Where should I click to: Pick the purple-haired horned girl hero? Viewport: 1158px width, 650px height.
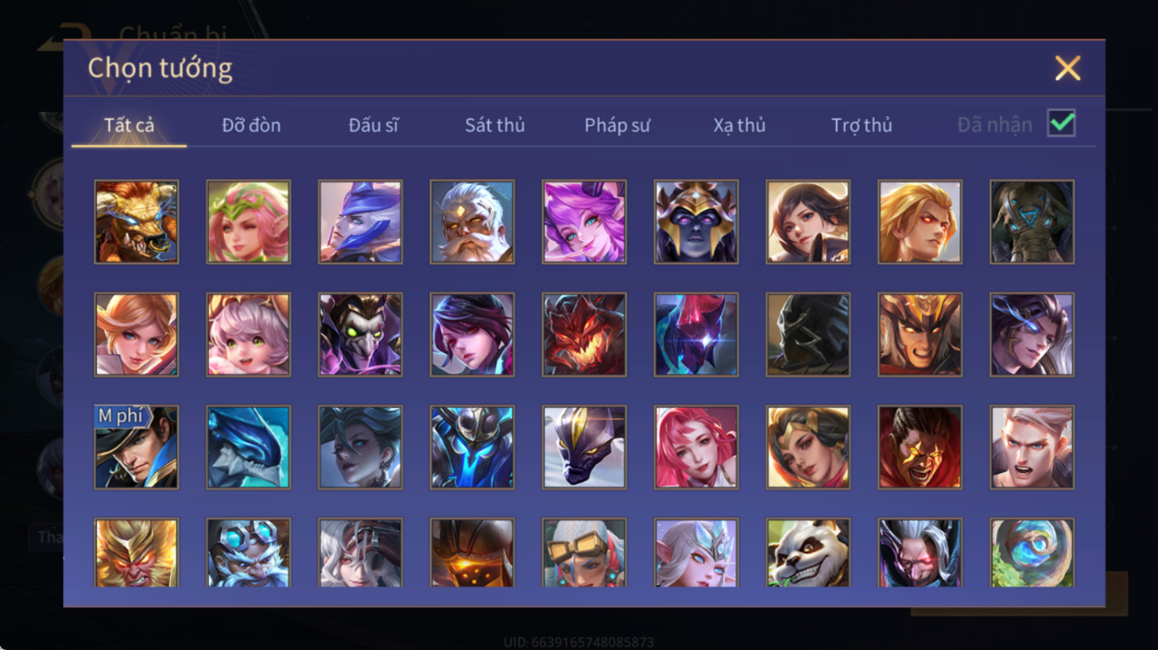[584, 221]
